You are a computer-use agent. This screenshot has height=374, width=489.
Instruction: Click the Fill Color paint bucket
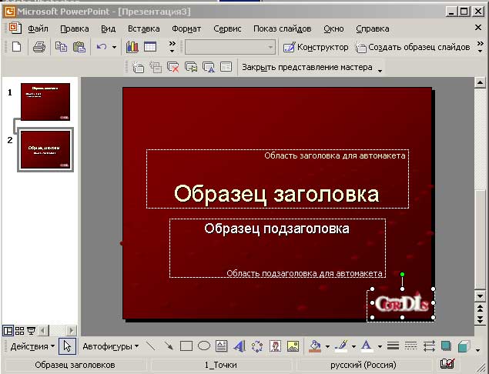pyautogui.click(x=314, y=346)
